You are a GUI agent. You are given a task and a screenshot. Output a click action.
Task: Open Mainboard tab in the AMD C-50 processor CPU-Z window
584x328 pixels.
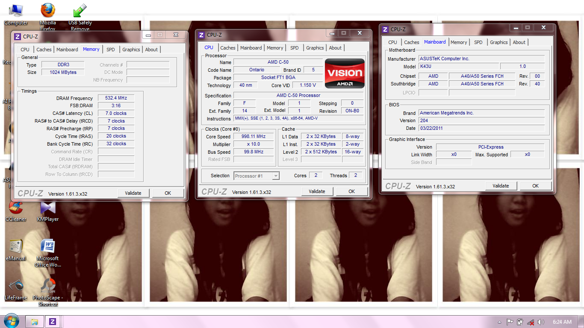click(x=251, y=48)
